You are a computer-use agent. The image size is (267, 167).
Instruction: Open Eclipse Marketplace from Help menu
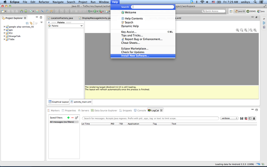143,48
